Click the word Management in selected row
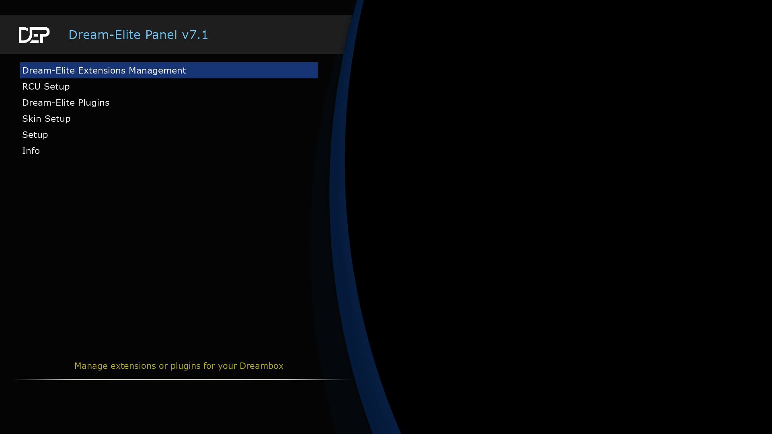 157,70
